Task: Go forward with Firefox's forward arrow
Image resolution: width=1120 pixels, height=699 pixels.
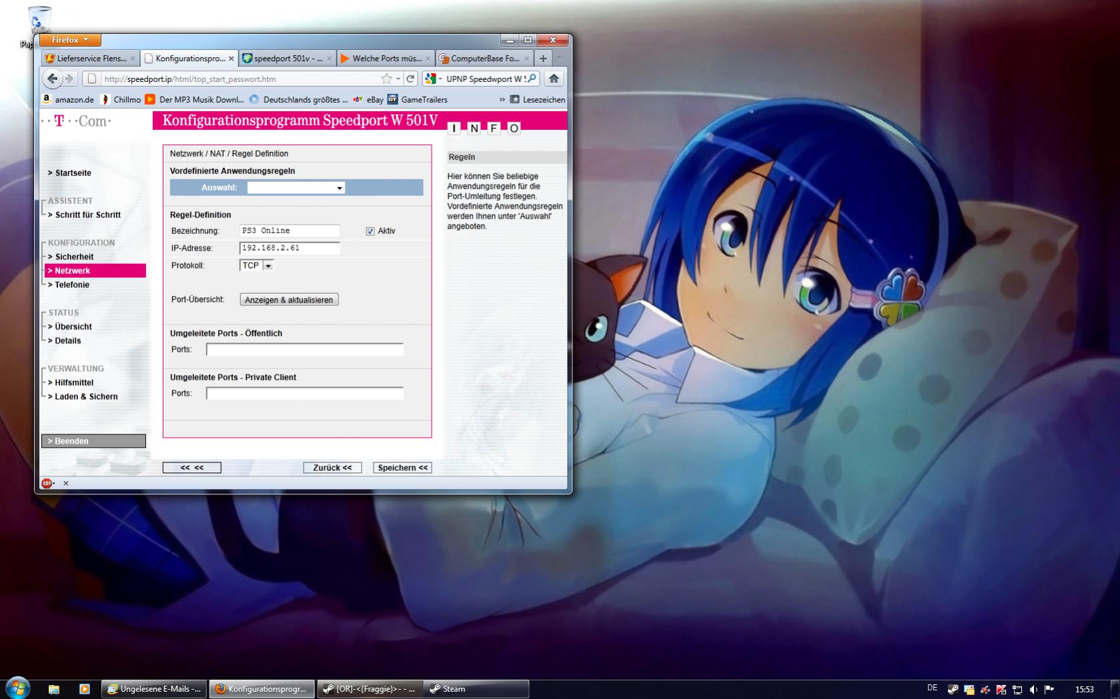Action: (69, 79)
